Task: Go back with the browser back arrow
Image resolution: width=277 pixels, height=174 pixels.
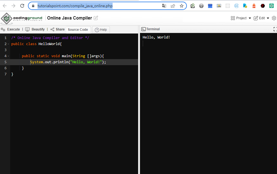Action: pyautogui.click(x=5, y=6)
